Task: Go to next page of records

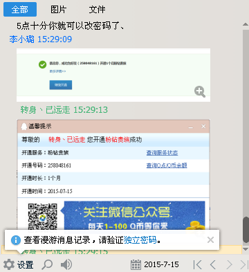Action: pyautogui.click(x=229, y=264)
